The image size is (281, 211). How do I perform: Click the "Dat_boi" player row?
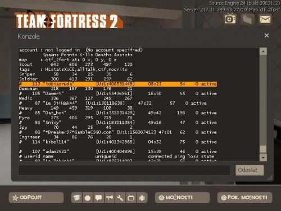(118, 113)
